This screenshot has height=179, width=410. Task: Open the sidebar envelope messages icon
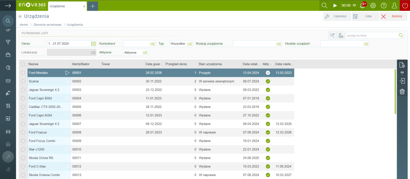point(8,81)
